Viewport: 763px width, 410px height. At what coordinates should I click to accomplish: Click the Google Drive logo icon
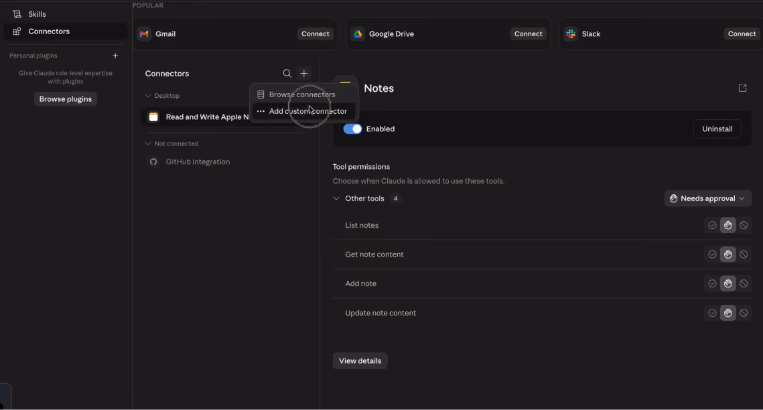(358, 34)
